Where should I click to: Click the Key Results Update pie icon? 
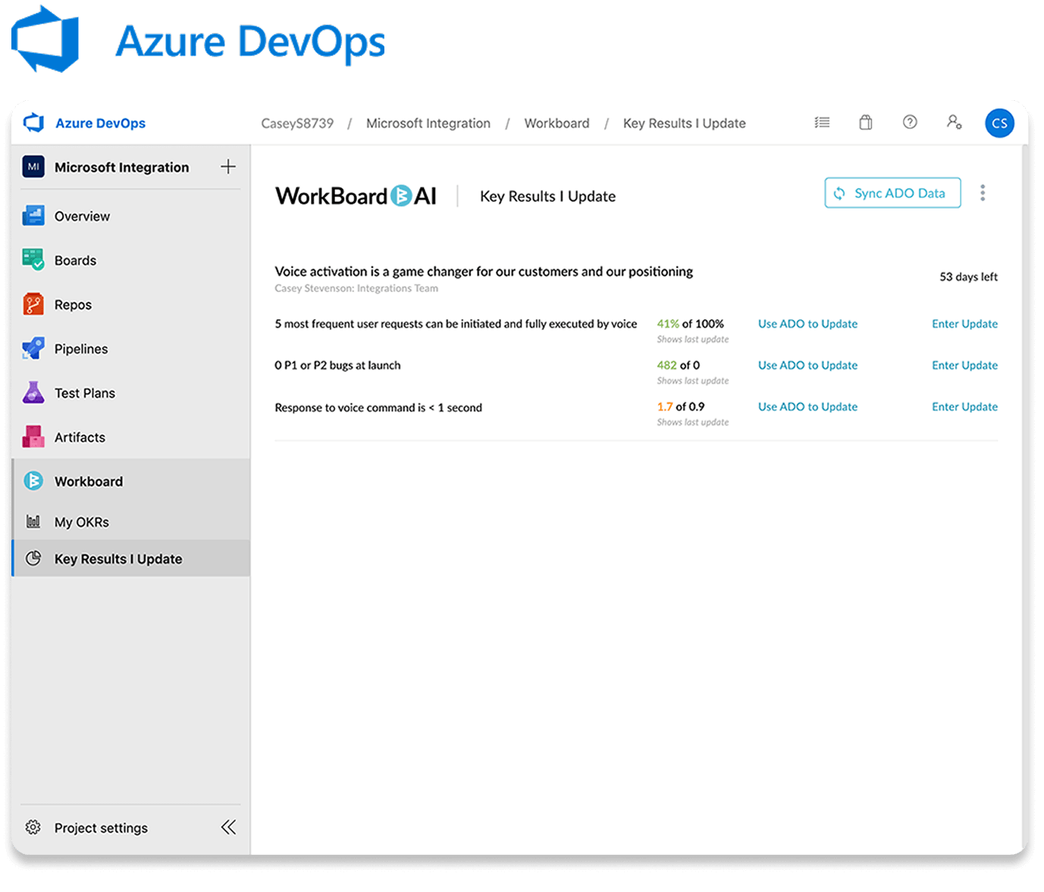point(33,559)
